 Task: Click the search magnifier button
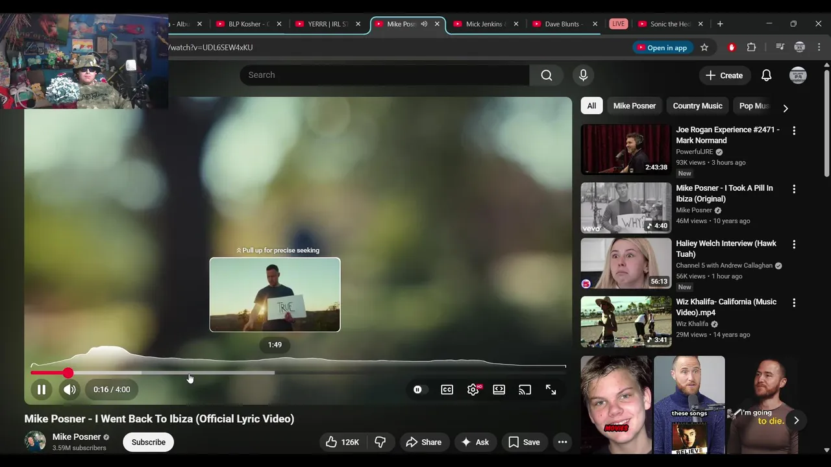[547, 75]
